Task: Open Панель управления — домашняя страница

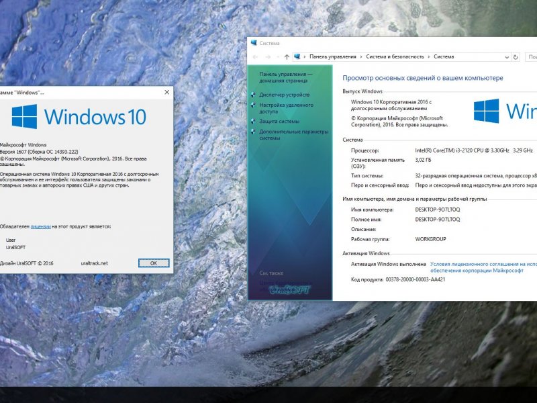Action: point(286,77)
